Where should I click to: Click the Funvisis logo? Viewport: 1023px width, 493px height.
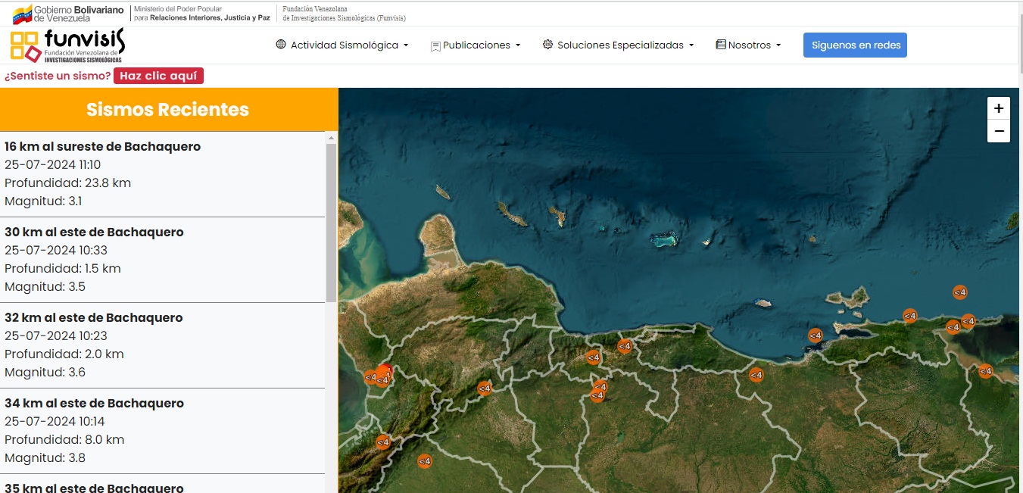67,45
